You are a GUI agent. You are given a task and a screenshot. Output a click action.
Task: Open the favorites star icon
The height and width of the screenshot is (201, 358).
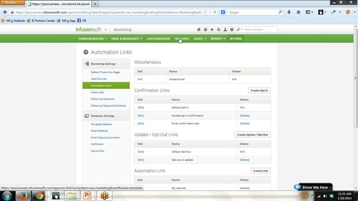click(212, 30)
